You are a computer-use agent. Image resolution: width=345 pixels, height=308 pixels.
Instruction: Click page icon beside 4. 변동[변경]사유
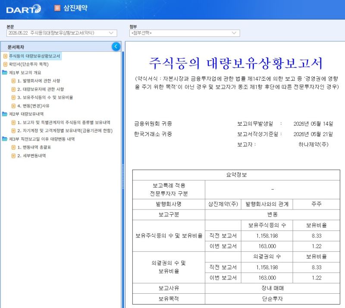click(x=13, y=106)
